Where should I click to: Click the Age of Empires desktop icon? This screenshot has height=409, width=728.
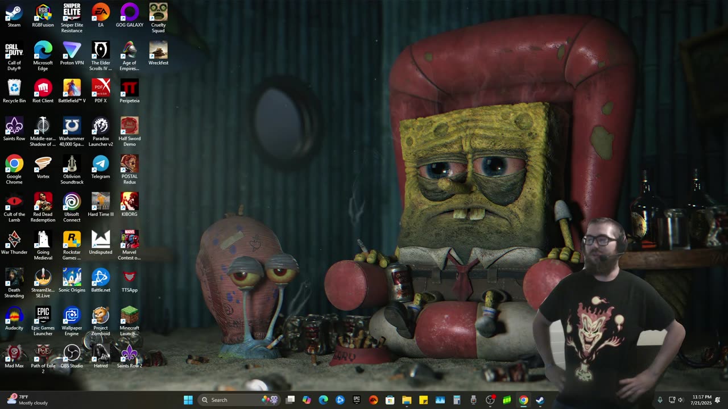pyautogui.click(x=130, y=56)
